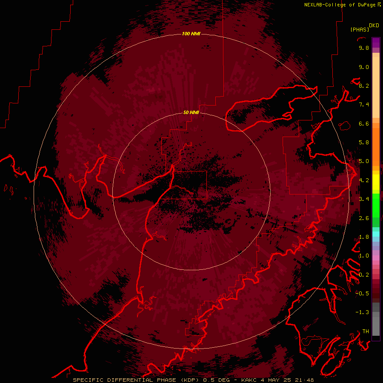Click the 100 NMI range ring label
The height and width of the screenshot is (383, 383).
(x=191, y=34)
